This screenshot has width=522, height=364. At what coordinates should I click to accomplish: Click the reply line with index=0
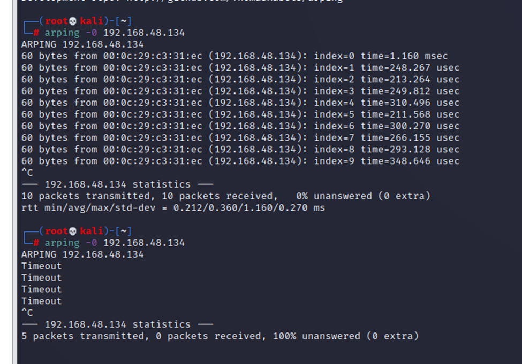tap(234, 56)
